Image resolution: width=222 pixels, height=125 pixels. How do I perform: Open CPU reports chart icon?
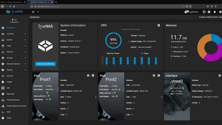(159, 25)
